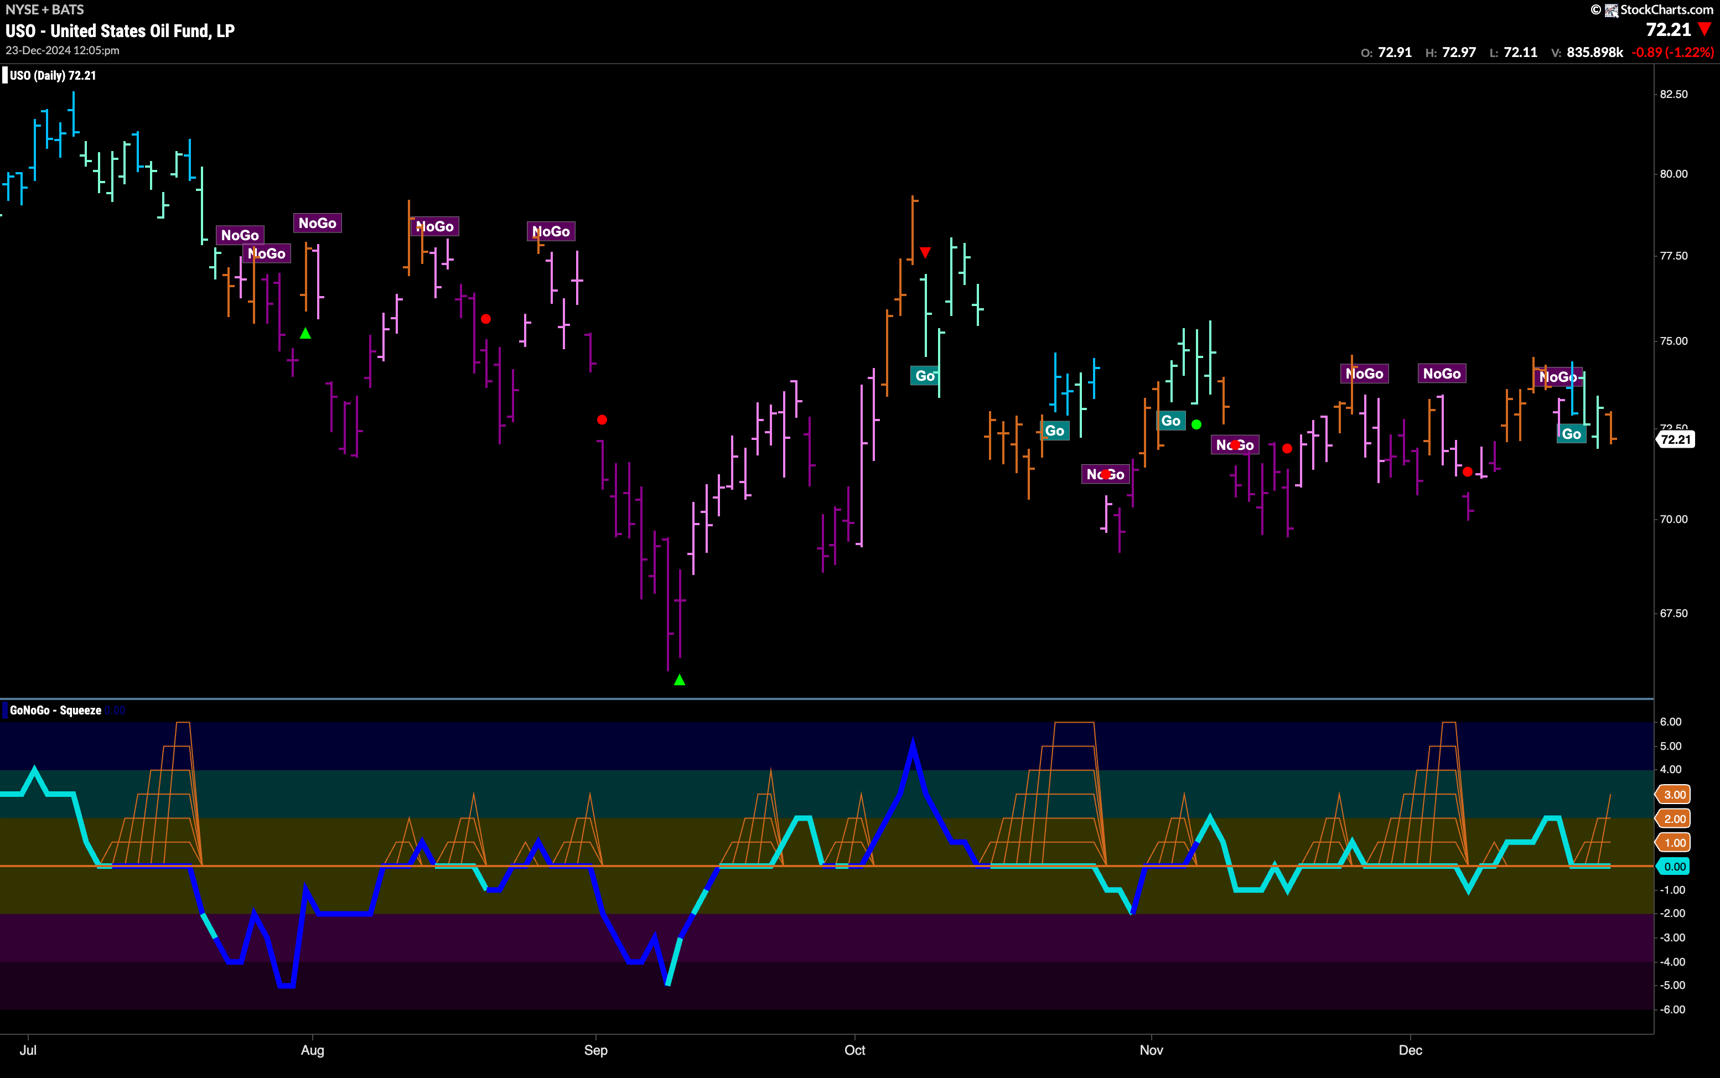
Task: Click the red dot in mid-November
Action: (1287, 448)
